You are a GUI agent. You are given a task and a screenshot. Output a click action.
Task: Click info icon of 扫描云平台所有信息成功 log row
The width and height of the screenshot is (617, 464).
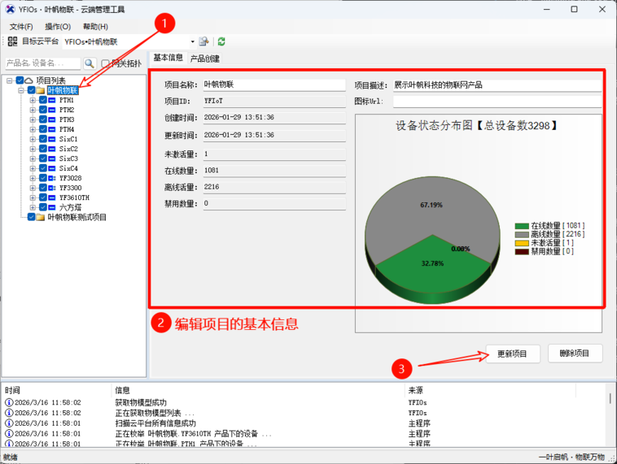click(9, 423)
